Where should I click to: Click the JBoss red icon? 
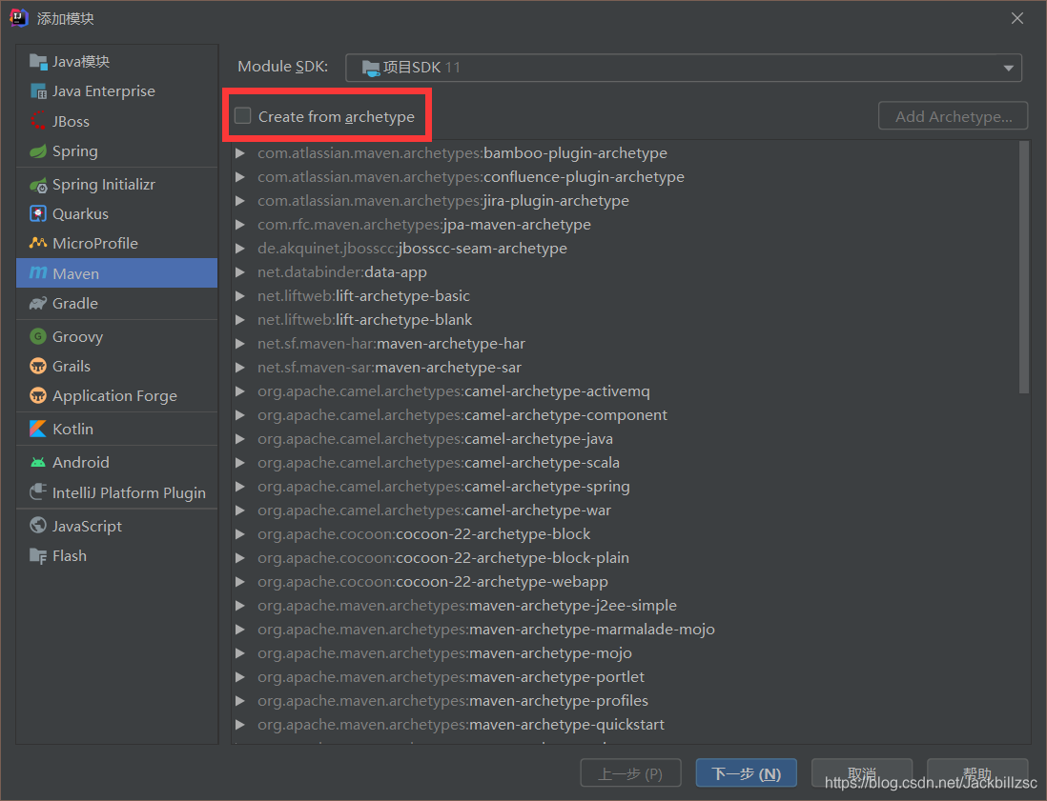point(38,121)
